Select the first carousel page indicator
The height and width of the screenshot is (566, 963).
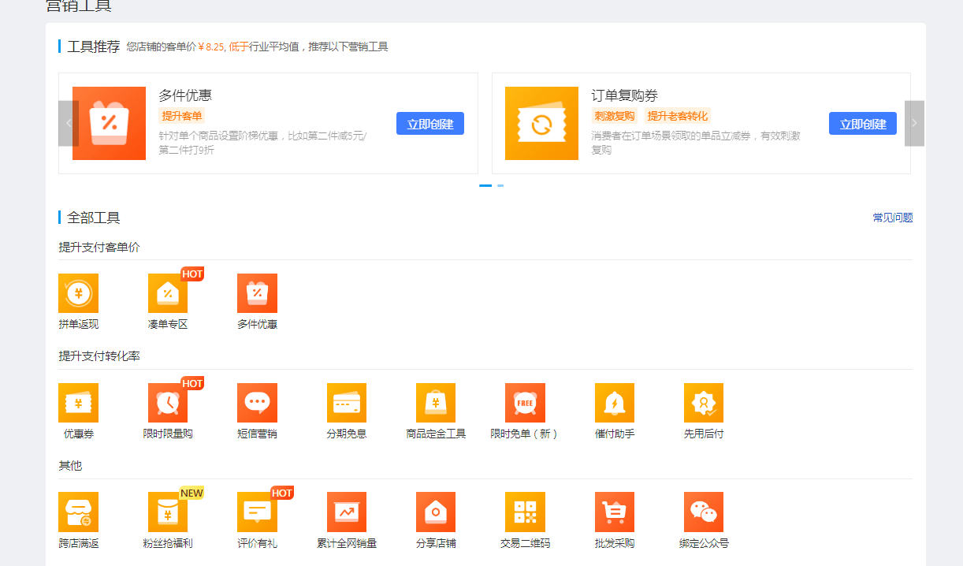tap(485, 186)
